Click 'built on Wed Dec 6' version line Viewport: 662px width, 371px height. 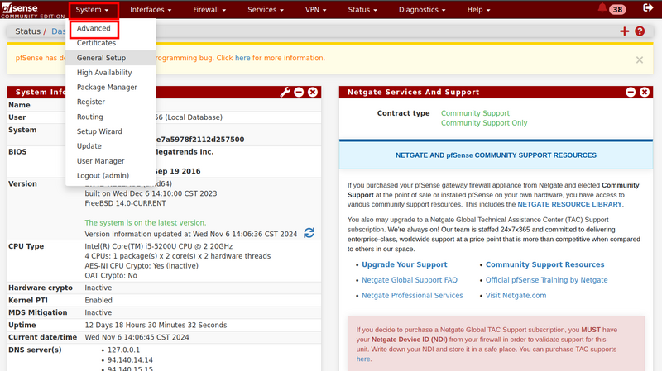151,193
